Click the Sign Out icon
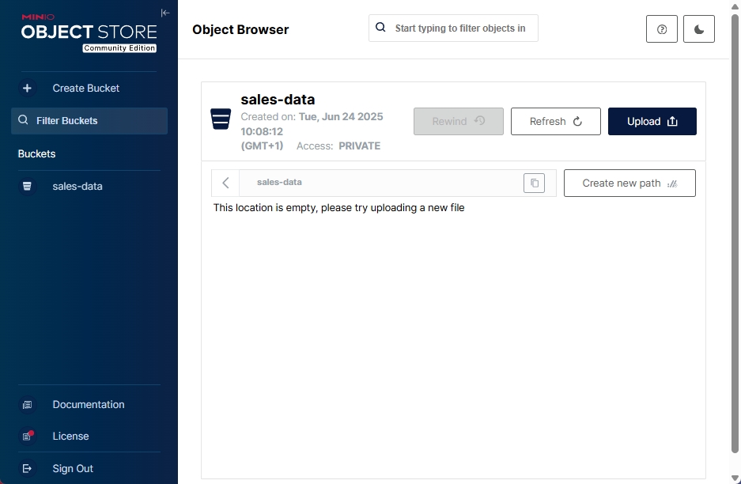This screenshot has height=484, width=741. coord(28,469)
